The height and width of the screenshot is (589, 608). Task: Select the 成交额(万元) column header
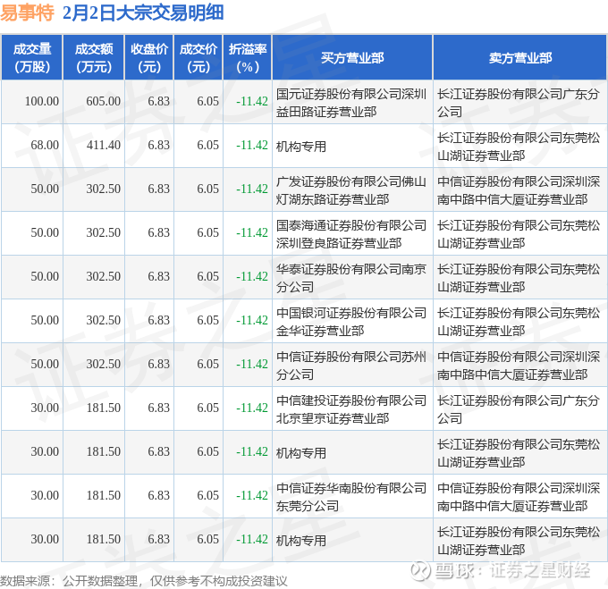94,58
